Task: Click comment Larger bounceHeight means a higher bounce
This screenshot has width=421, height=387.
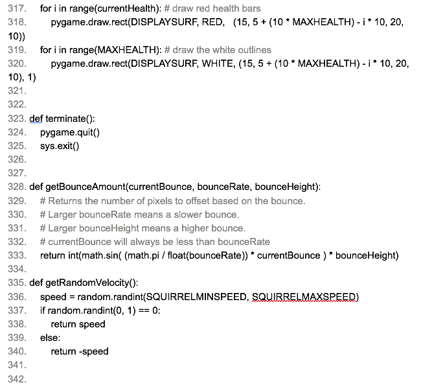Action: 143,228
